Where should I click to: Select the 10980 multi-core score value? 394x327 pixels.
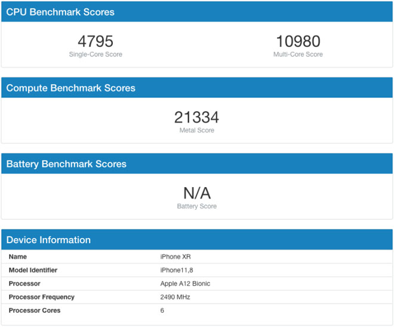pyautogui.click(x=298, y=41)
